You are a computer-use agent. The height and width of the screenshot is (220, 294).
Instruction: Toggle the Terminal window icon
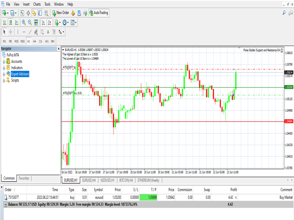click(40, 13)
